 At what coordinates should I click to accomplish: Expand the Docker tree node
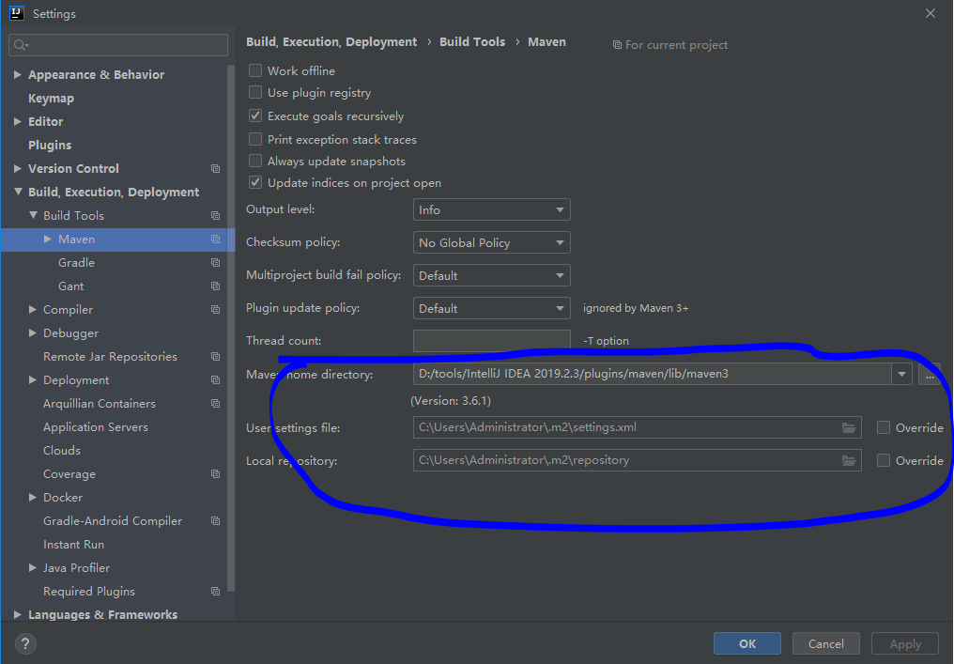tap(33, 497)
